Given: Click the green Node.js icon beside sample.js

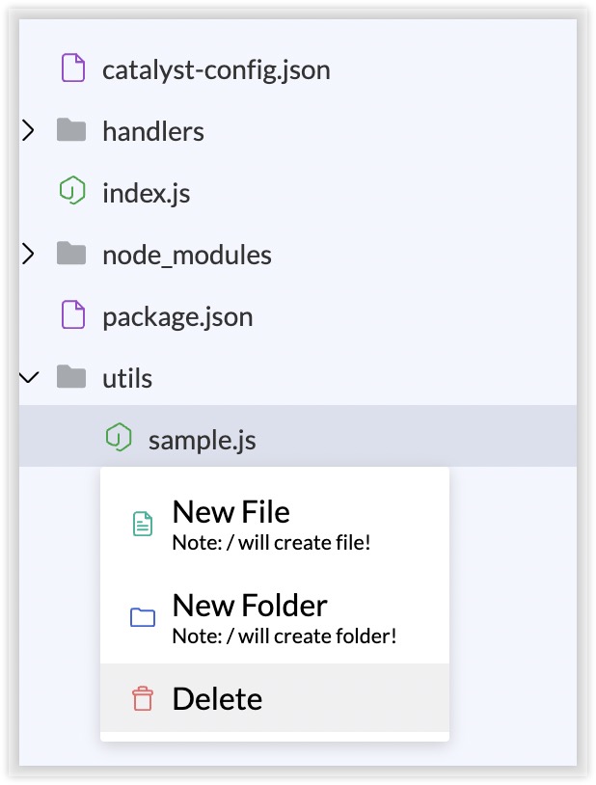Looking at the screenshot, I should pos(119,438).
